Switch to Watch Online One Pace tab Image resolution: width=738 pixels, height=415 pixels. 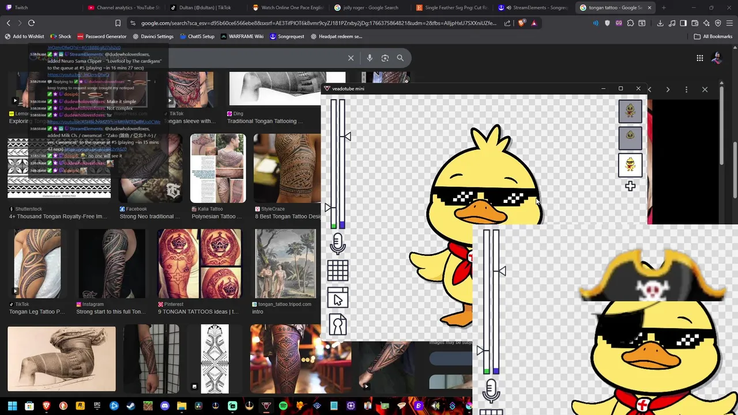pos(288,7)
